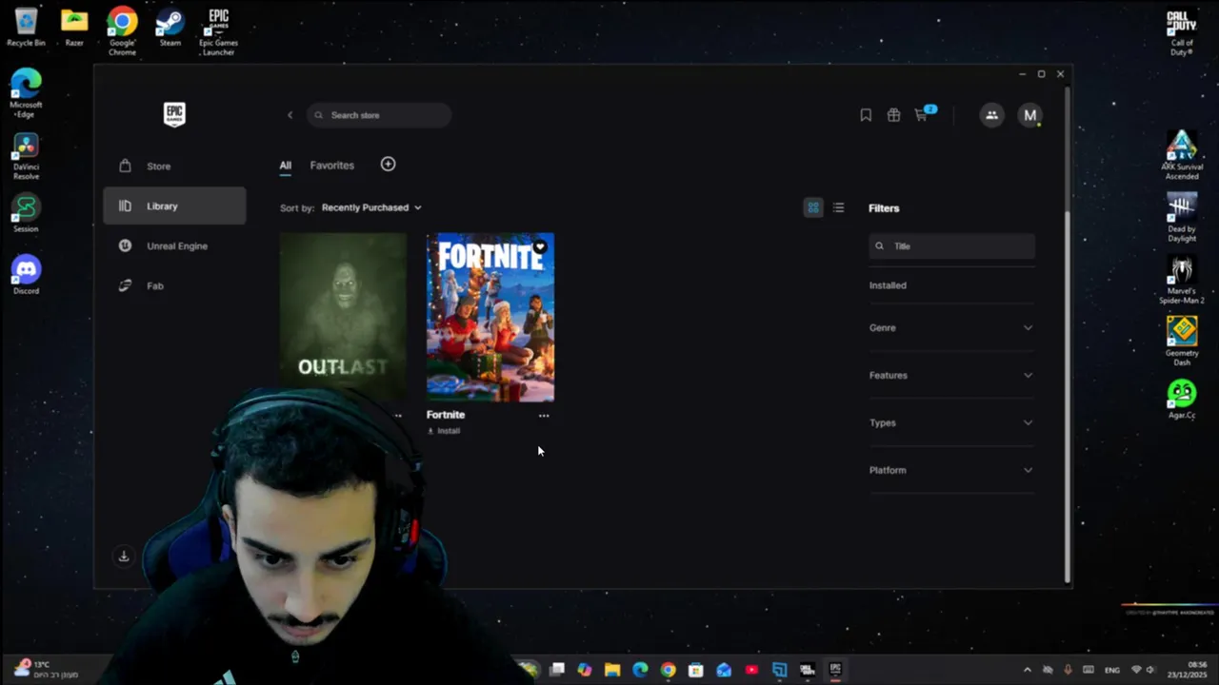Open the shopping cart
This screenshot has height=685, width=1219.
pos(921,115)
